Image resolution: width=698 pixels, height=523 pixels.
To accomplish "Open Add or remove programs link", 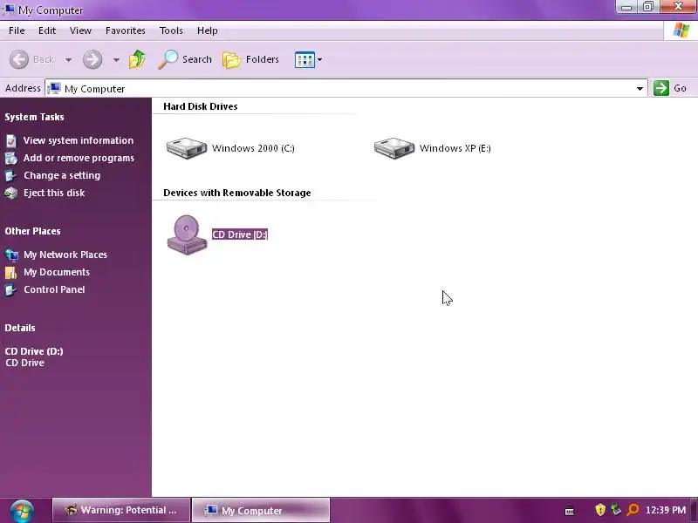I will 79,158.
